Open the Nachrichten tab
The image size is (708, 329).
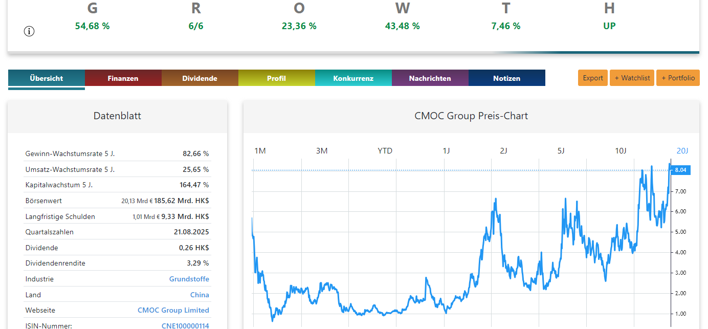click(430, 78)
